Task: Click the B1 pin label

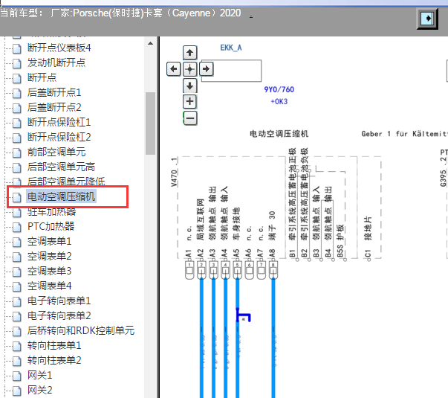Action: 292,254
